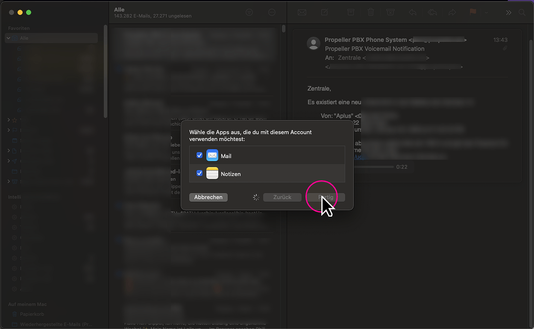This screenshot has width=534, height=329.
Task: Select the Papierkorb mailbox
Action: point(32,314)
